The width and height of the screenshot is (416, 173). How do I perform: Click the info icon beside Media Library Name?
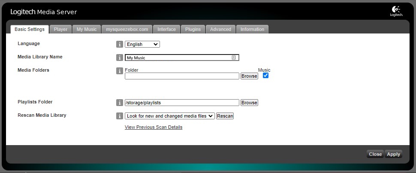tap(120, 58)
